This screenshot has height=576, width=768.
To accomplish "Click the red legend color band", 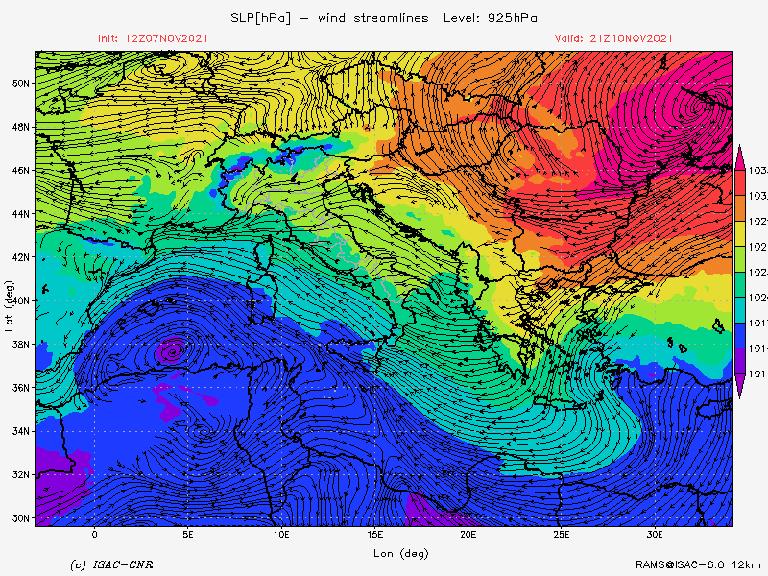I will click(x=740, y=182).
